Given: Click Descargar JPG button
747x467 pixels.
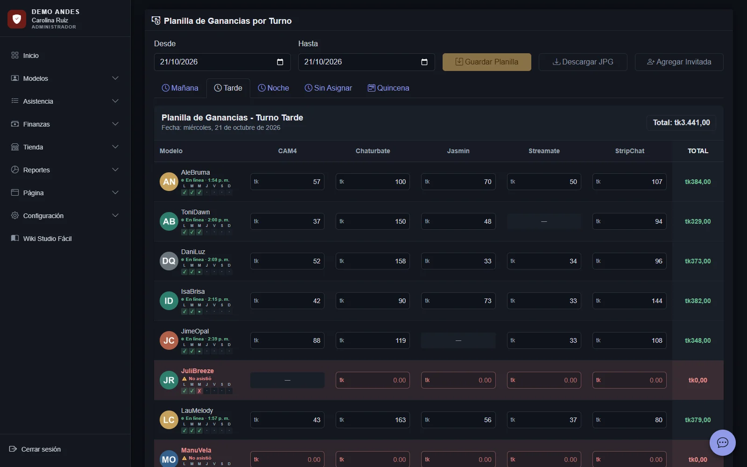Looking at the screenshot, I should (583, 62).
